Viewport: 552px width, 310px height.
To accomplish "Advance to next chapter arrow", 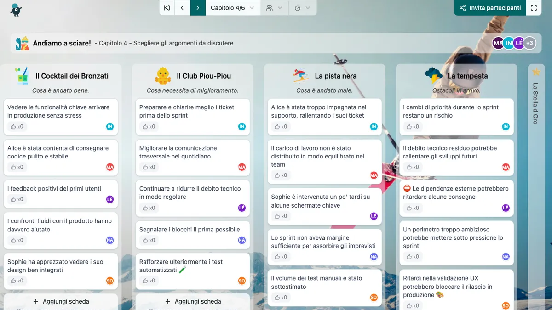I will coord(198,8).
